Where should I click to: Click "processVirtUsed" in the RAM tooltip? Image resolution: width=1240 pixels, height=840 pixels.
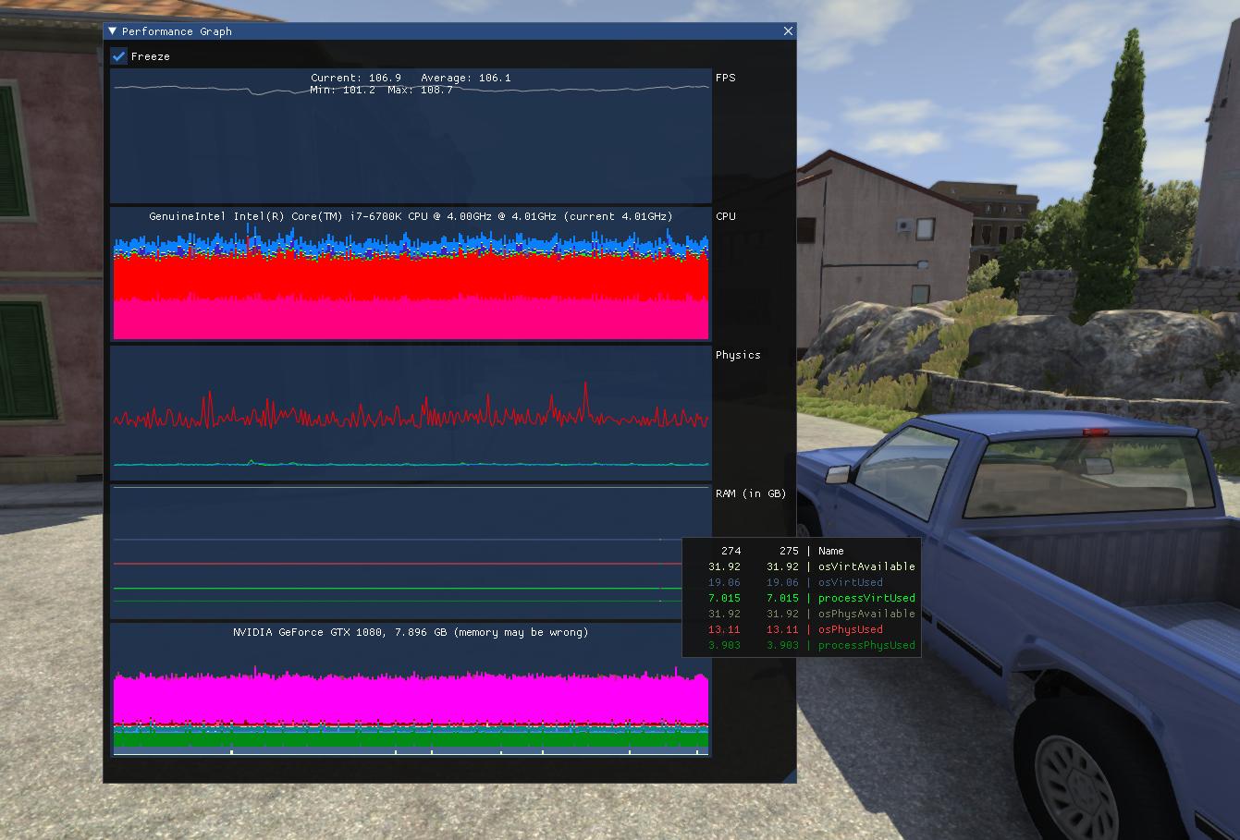(866, 598)
